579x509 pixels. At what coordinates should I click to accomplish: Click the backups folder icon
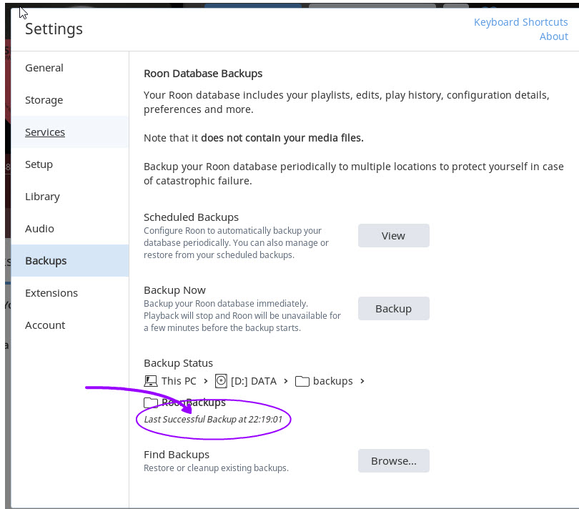coord(302,381)
